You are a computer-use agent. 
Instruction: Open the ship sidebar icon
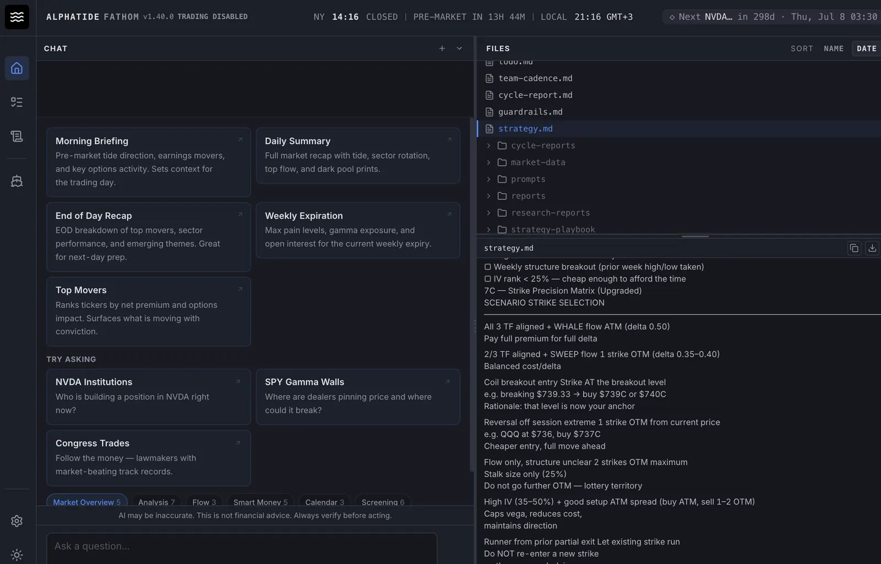pos(17,181)
